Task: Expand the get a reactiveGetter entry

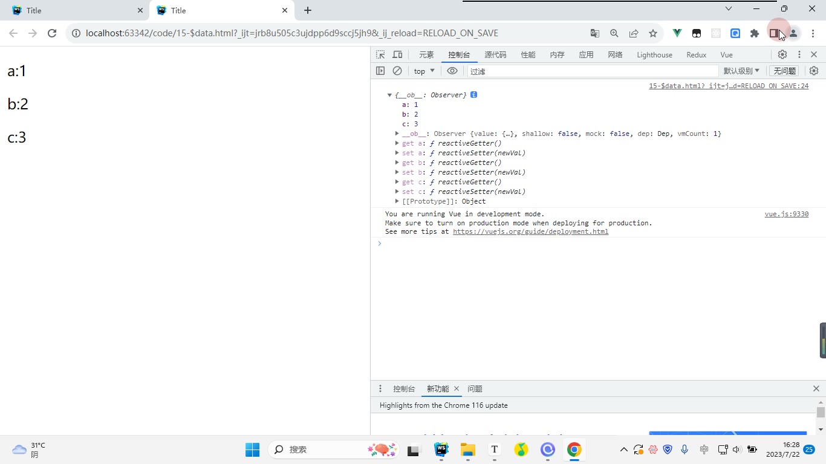Action: [397, 143]
